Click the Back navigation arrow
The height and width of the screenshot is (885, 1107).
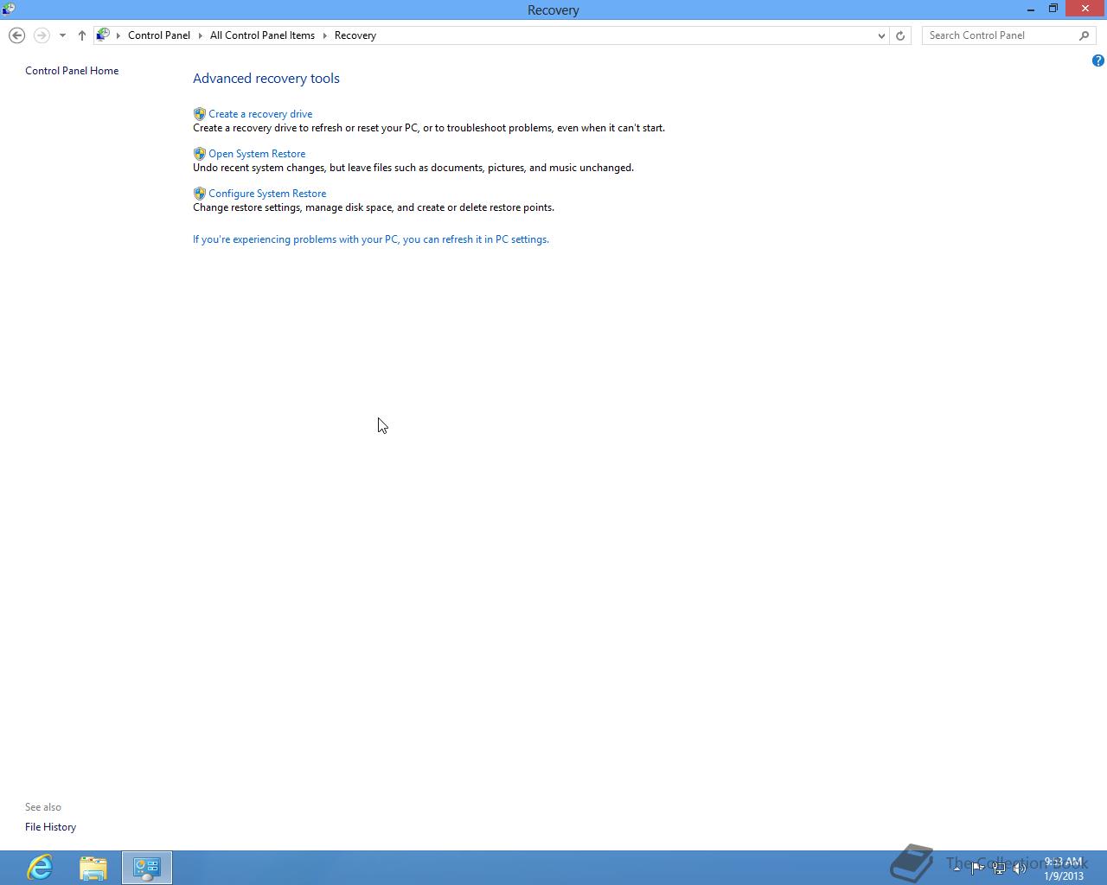[16, 35]
